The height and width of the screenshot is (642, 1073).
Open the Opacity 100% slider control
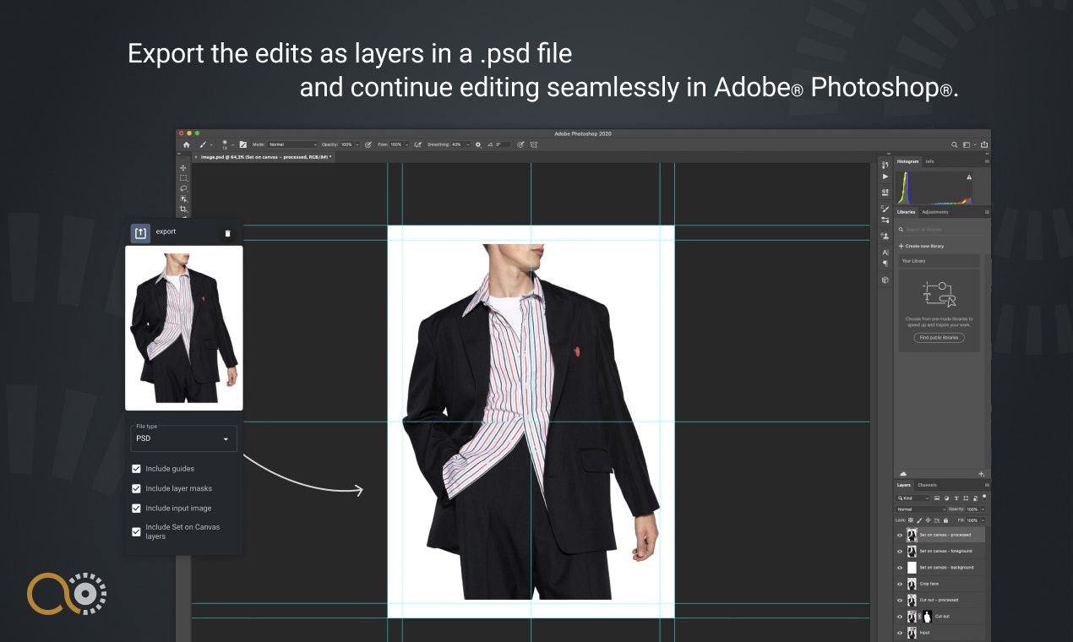tap(983, 509)
